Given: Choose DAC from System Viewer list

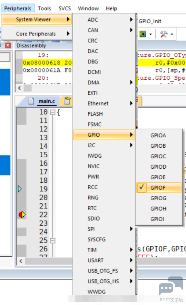Looking at the screenshot, I should (104, 51).
